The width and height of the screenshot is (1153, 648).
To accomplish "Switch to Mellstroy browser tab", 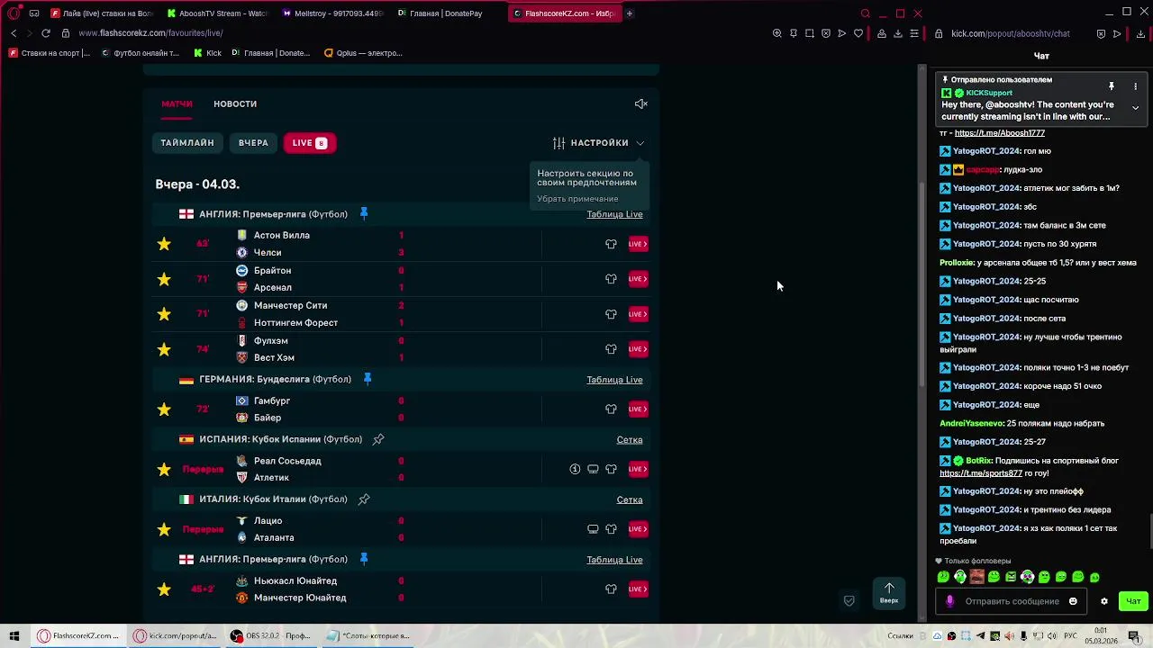I will [x=333, y=13].
